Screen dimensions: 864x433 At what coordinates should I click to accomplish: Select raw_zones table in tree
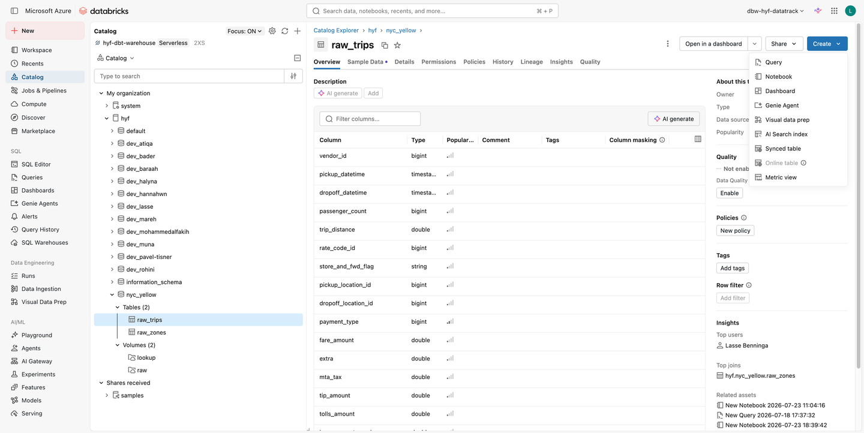click(151, 333)
